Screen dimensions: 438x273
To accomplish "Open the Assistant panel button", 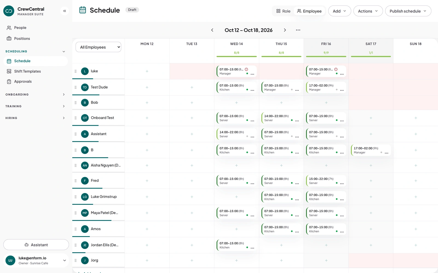I will [36, 245].
